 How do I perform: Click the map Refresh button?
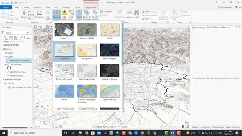tap(188, 127)
